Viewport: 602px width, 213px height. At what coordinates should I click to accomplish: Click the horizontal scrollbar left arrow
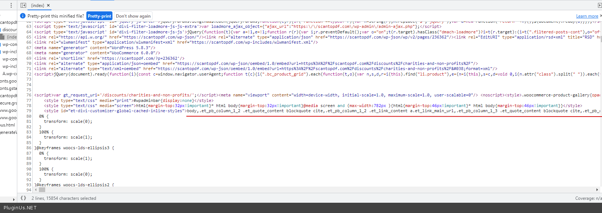(x=36, y=190)
